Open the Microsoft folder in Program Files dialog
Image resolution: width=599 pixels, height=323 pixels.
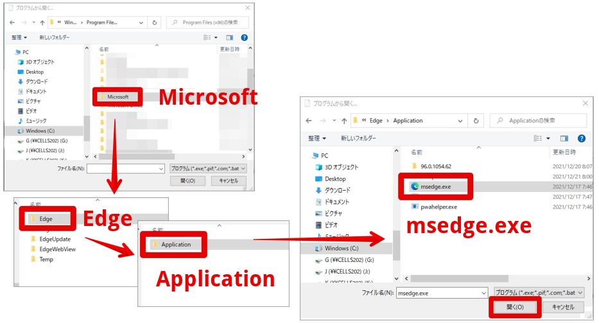(117, 97)
